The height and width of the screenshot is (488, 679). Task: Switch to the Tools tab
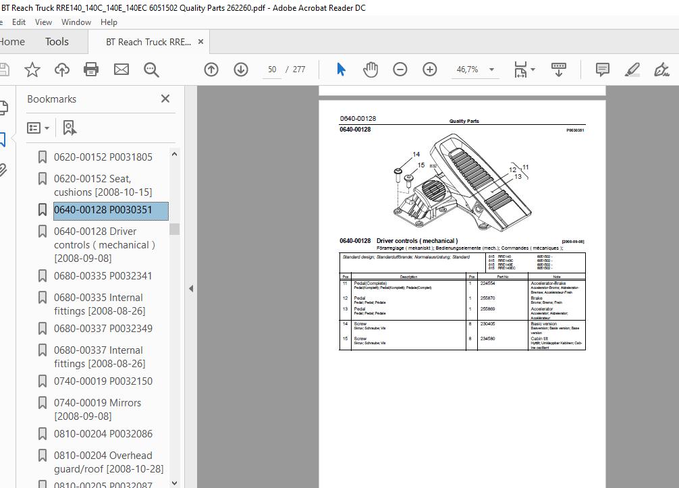pyautogui.click(x=57, y=42)
